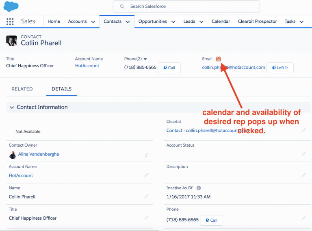Viewport: 312px width, 231px height.
Task: Click phone number in details Phone field
Action: coord(182,220)
